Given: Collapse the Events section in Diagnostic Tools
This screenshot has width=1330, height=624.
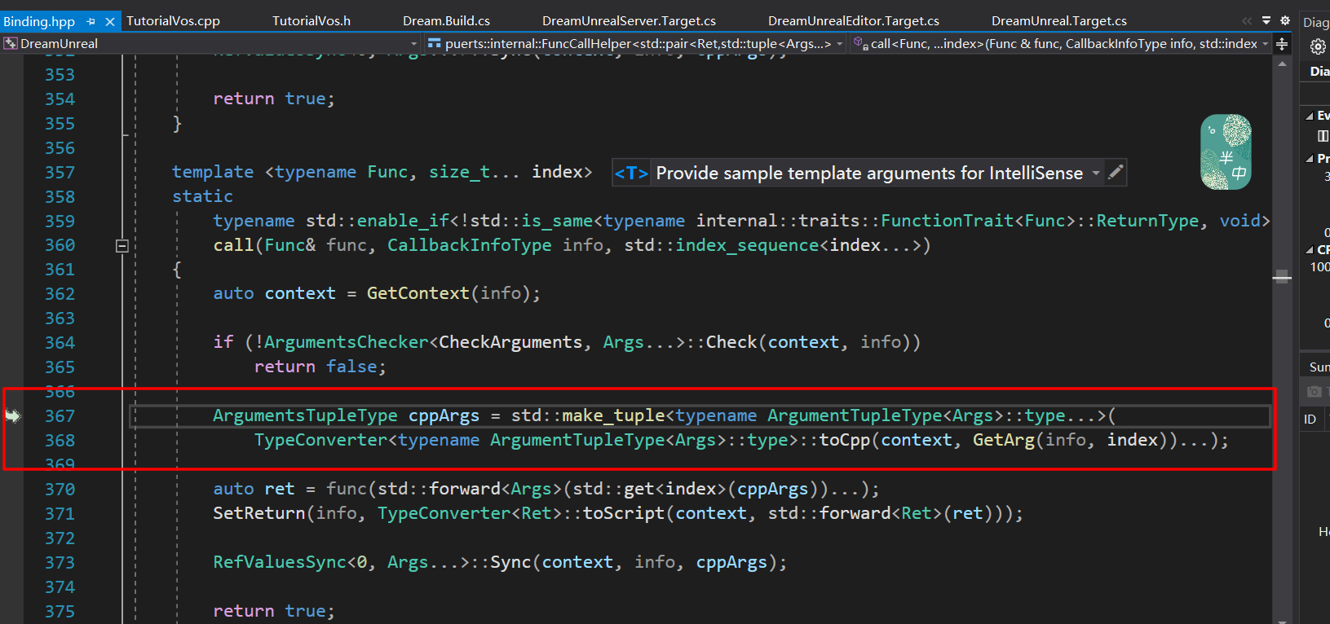Looking at the screenshot, I should (x=1310, y=116).
